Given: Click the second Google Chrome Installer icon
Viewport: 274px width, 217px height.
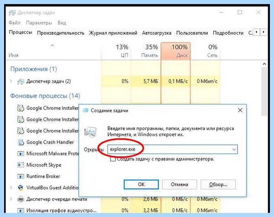Looking at the screenshot, I should 21,119.
